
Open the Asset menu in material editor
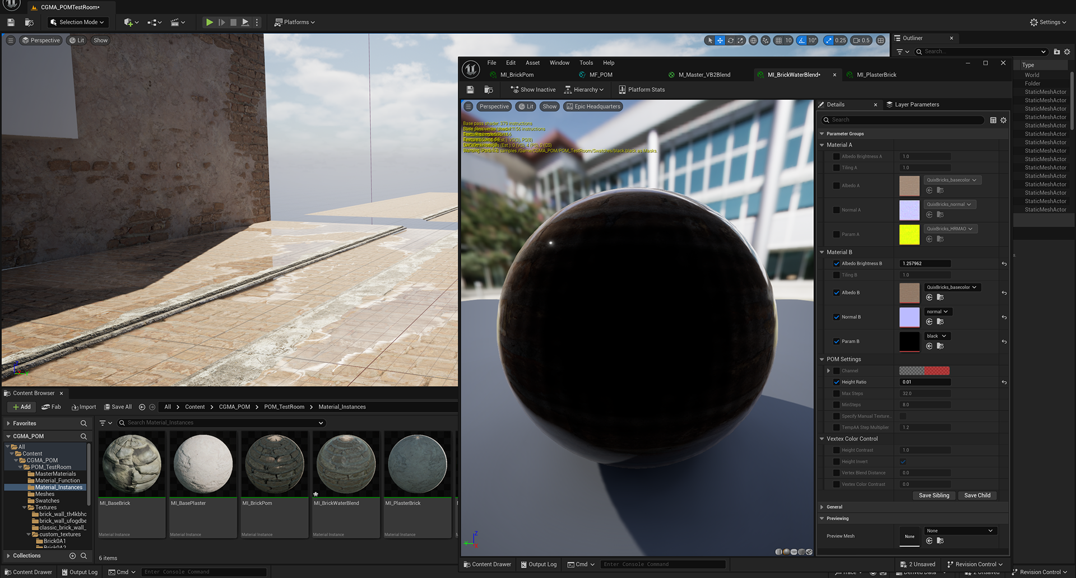point(532,63)
